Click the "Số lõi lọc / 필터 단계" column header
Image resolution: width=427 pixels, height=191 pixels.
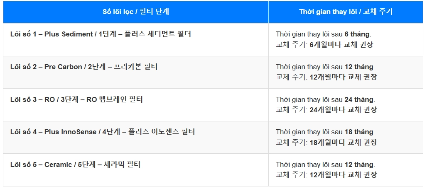click(135, 12)
